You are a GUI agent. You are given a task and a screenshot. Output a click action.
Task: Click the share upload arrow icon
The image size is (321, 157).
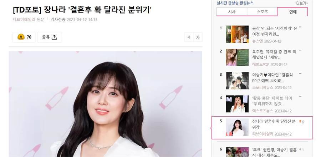tap(54, 37)
